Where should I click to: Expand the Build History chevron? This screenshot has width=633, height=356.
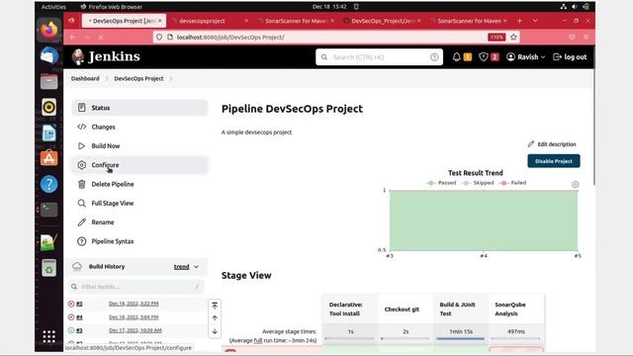click(x=196, y=267)
